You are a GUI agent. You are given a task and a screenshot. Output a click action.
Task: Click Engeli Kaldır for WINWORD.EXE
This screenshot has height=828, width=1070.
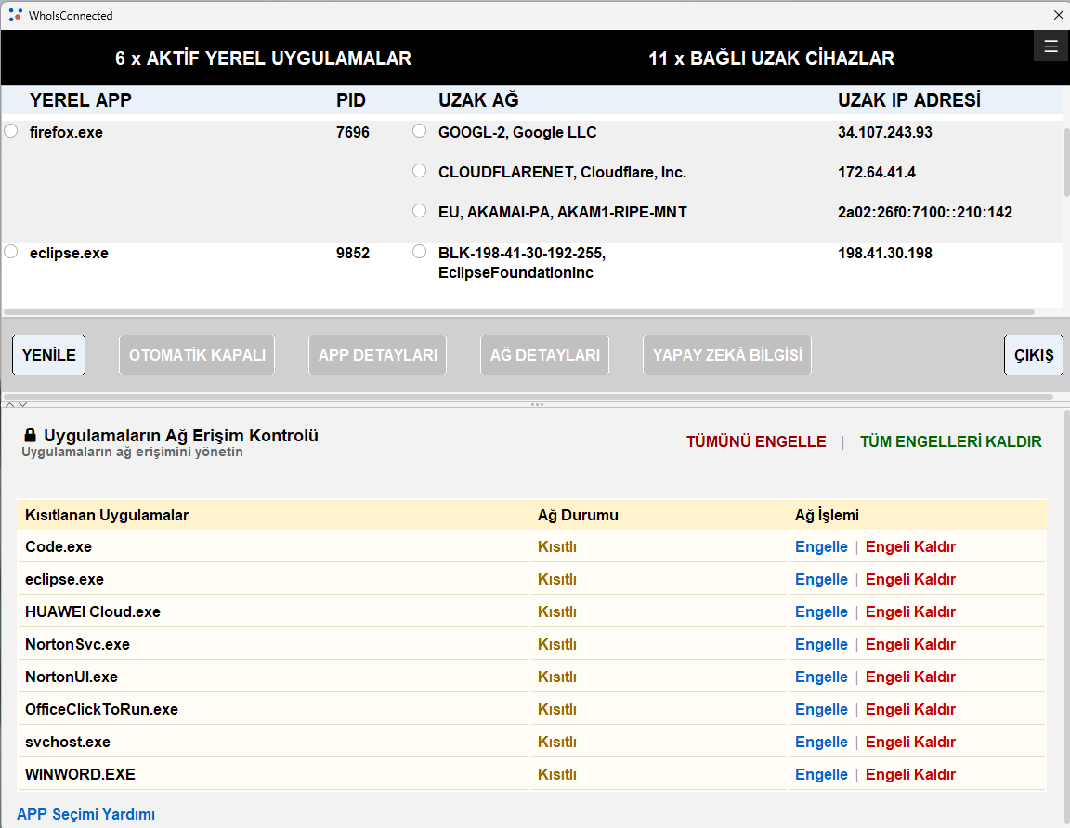click(910, 775)
